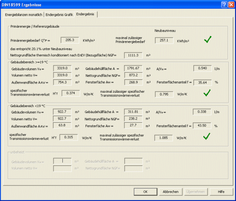Viewport: 236px width, 201px height.
Task: Click the unbeheizt Volumen netto empty field
Action: [62, 168]
